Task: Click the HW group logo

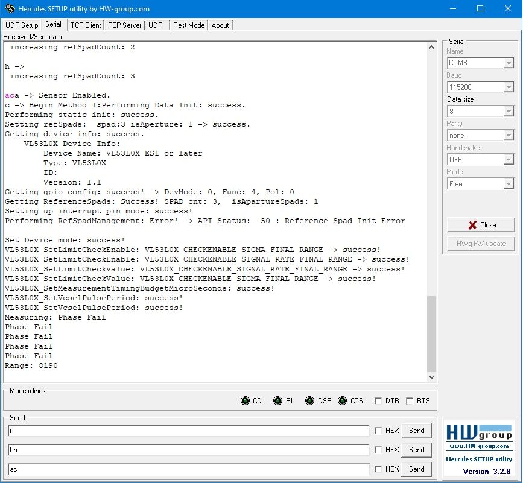Action: [479, 432]
